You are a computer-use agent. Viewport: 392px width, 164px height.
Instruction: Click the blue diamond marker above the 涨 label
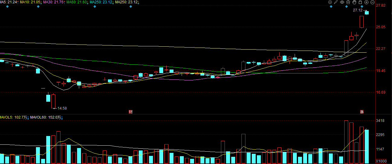[362, 7]
